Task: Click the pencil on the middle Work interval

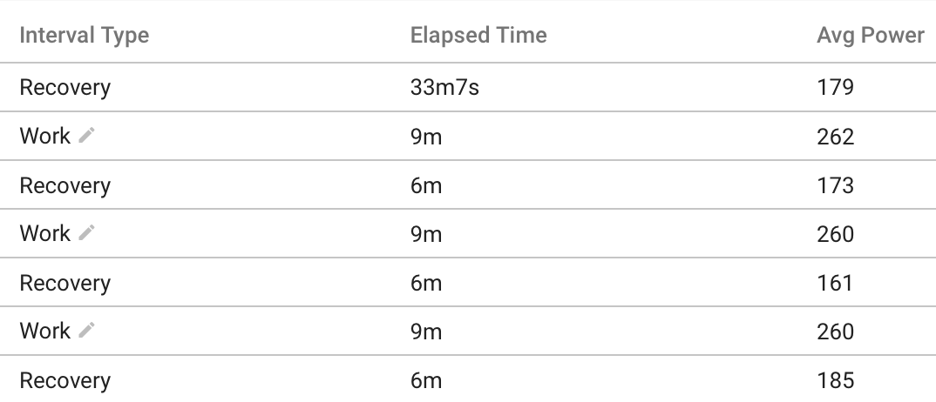Action: pos(86,233)
